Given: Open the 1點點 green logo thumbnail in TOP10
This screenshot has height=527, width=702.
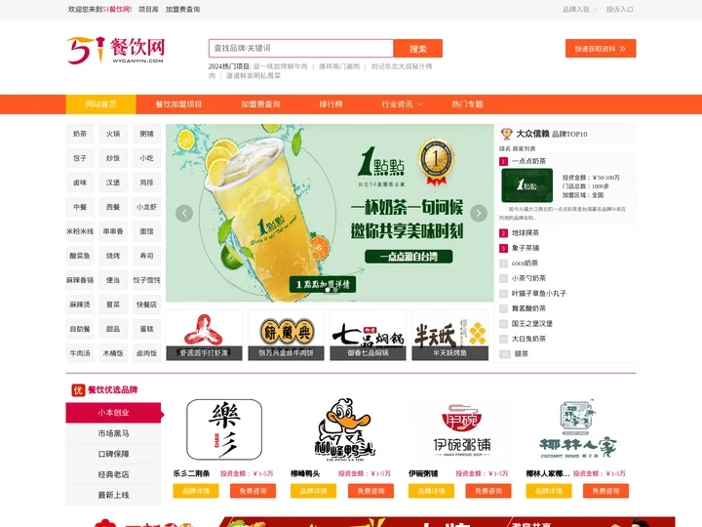Looking at the screenshot, I should (526, 185).
